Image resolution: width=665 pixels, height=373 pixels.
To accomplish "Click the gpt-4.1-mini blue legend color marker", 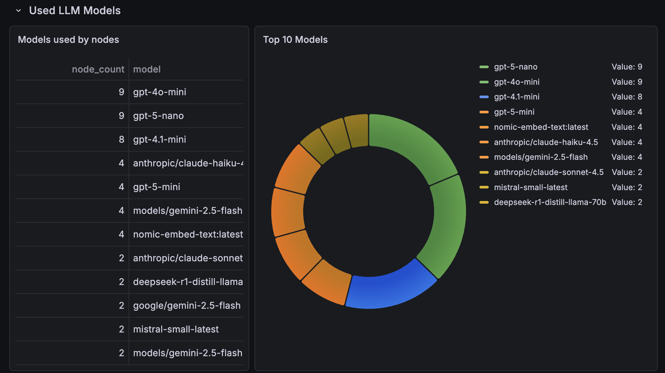I will coord(484,97).
